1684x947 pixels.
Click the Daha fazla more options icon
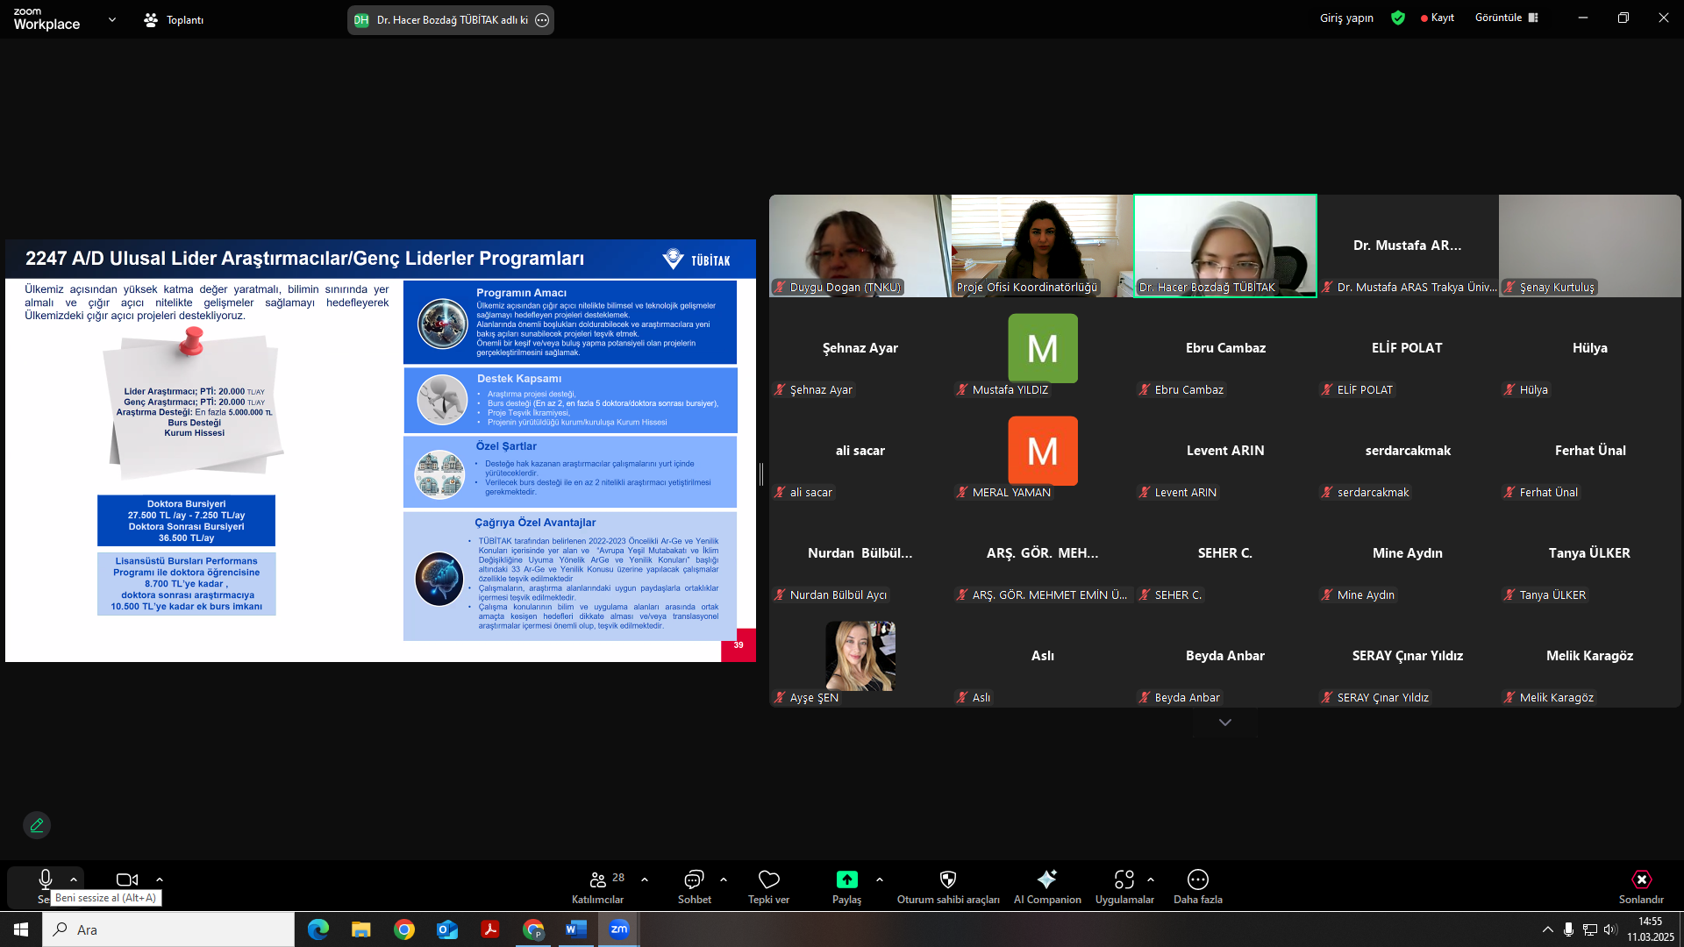[x=1197, y=879]
